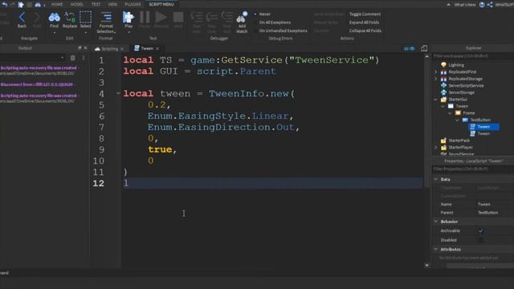
Task: Click the Pause test button
Action: 145,17
